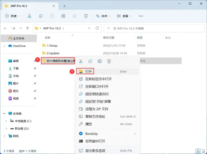Choose 压缩为 ZIP 文件

(x=108, y=109)
